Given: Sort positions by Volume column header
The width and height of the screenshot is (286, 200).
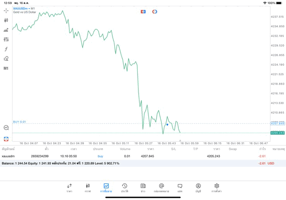Looking at the screenshot, I should [125, 149].
